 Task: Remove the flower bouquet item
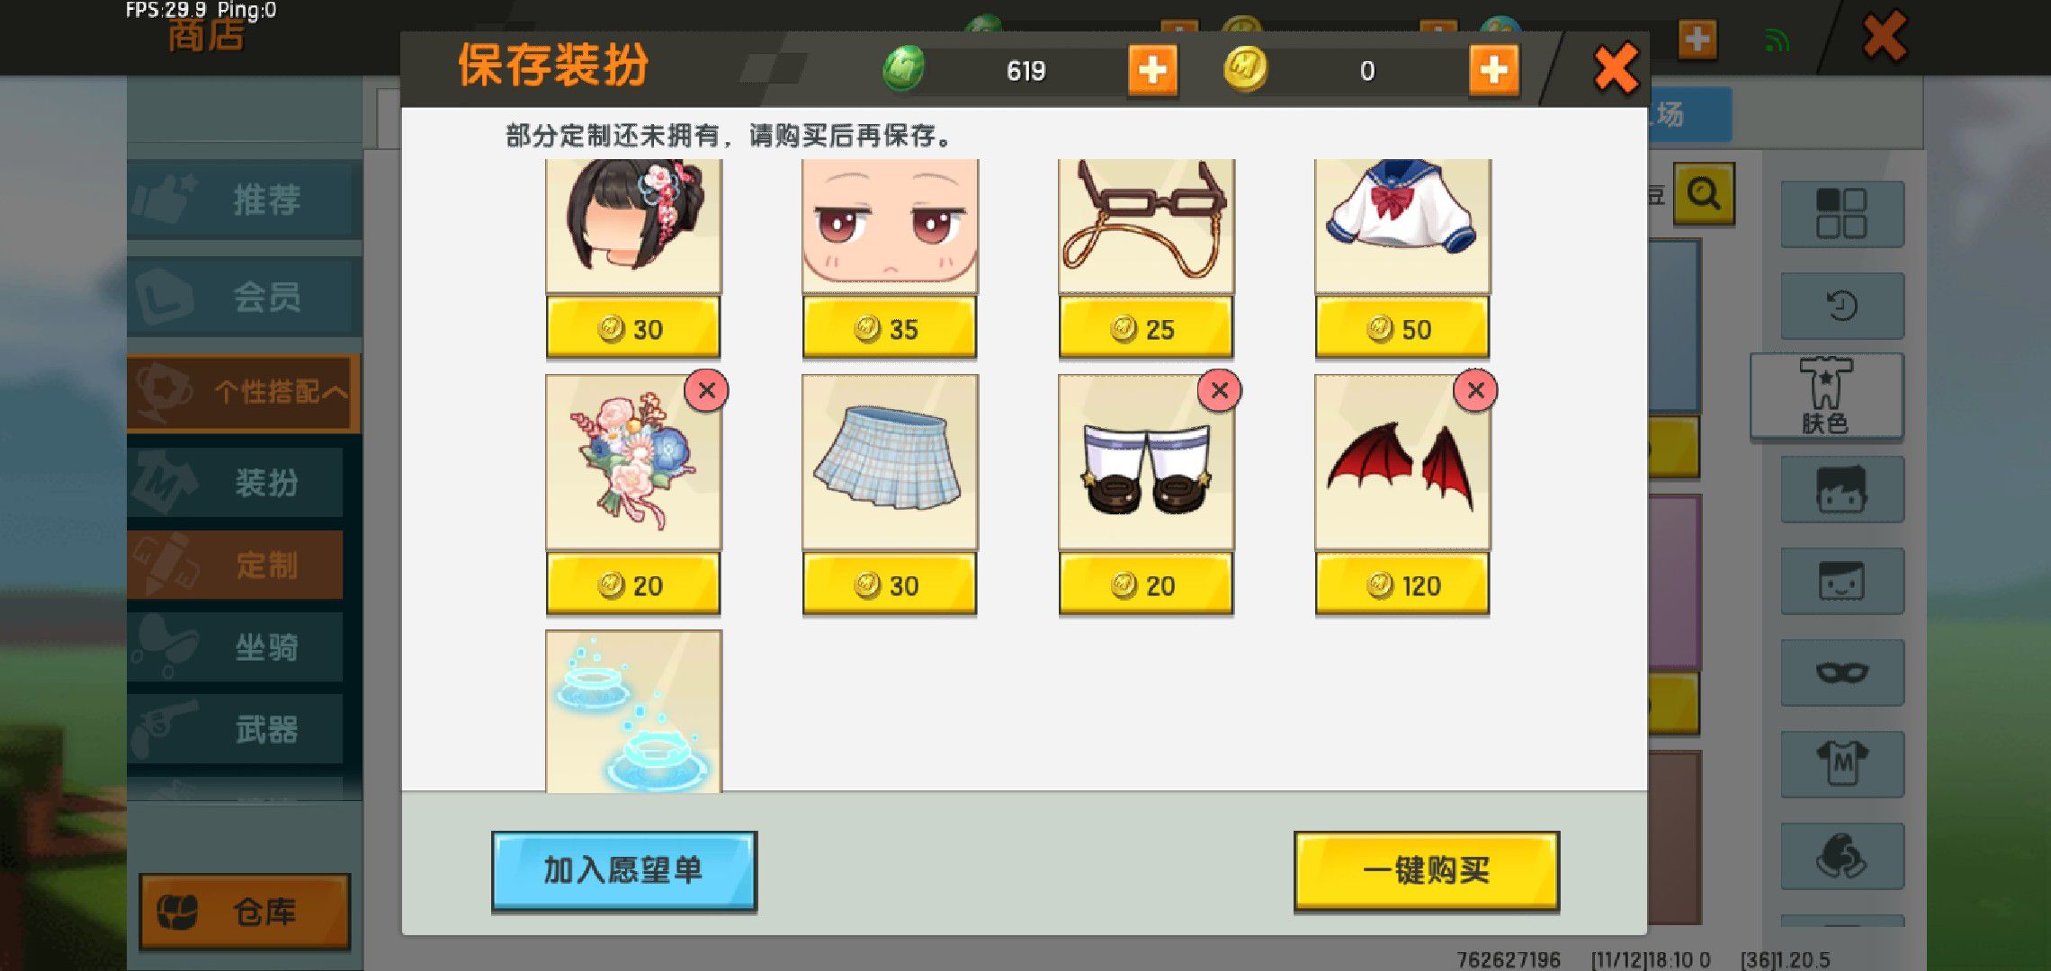pos(707,390)
